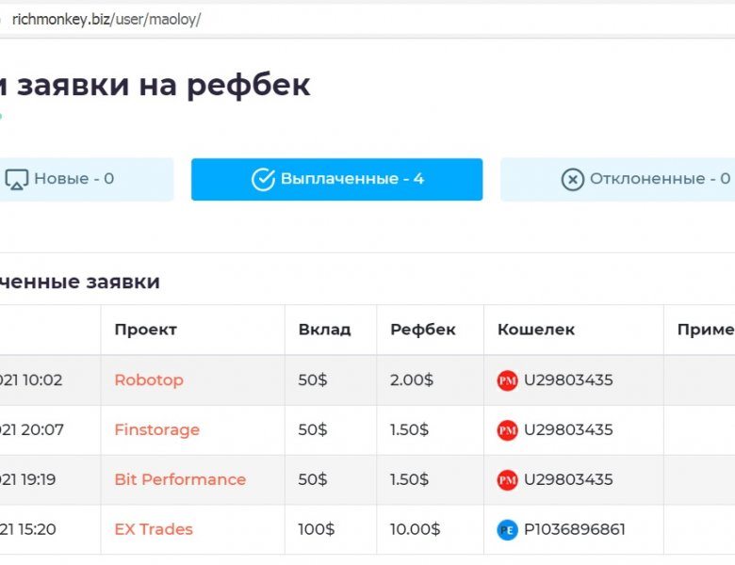Viewport: 735px width, 565px height.
Task: Open the EX Trades project link
Action: point(154,529)
